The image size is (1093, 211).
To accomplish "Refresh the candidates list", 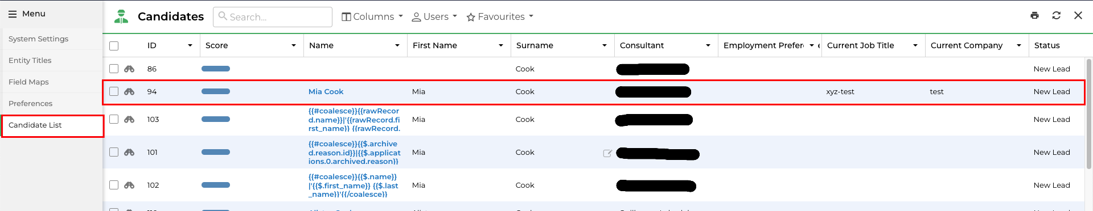I will pos(1056,15).
